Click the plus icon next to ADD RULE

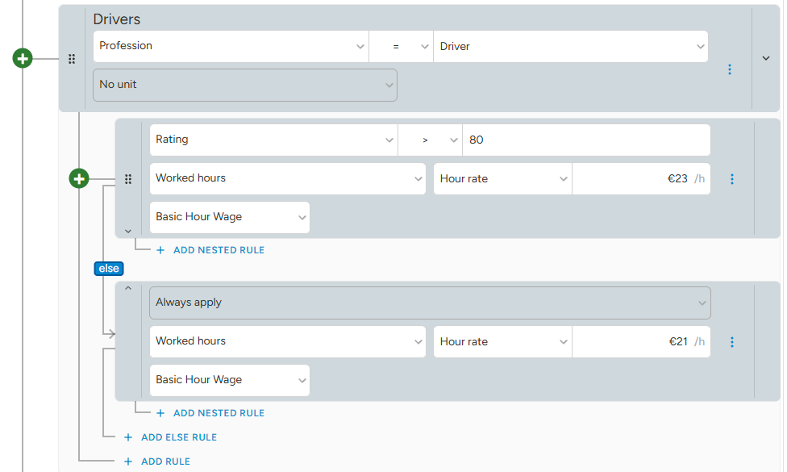tap(128, 462)
